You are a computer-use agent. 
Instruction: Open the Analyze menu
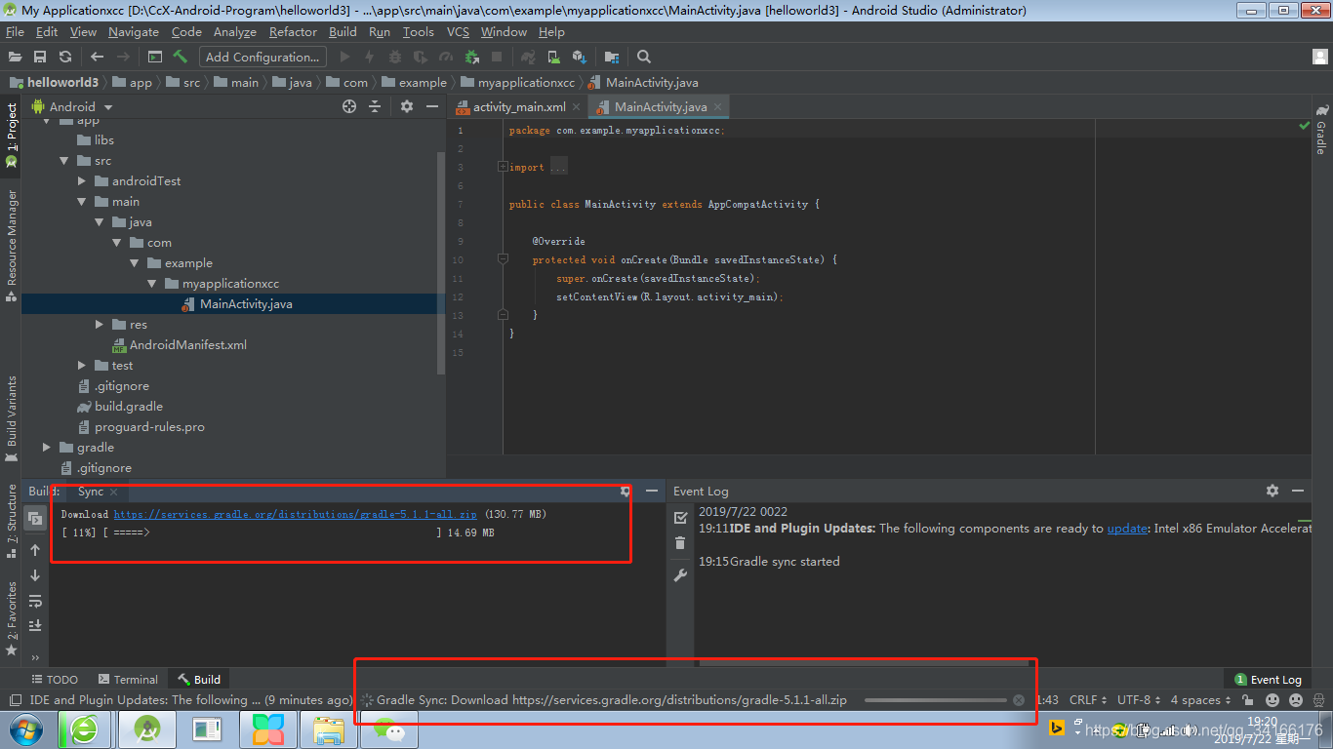coord(234,32)
